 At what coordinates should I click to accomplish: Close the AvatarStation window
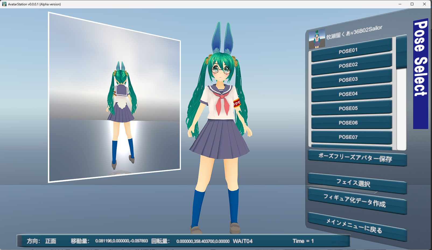424,4
